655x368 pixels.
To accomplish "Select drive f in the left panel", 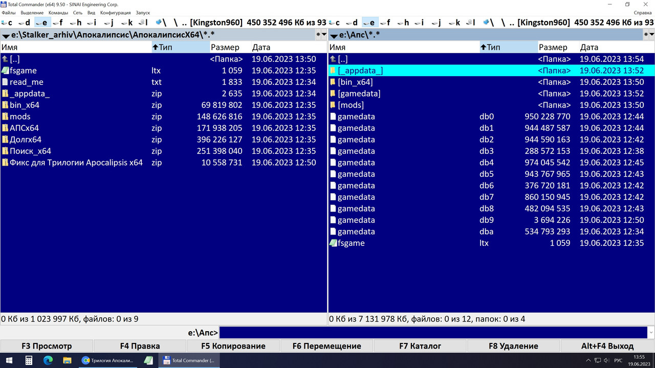I will (58, 22).
